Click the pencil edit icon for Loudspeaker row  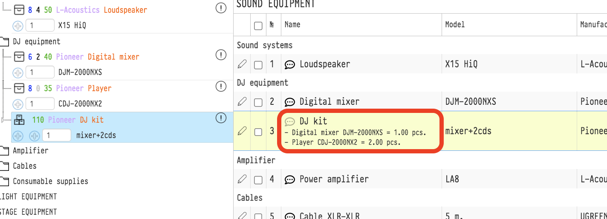[242, 64]
